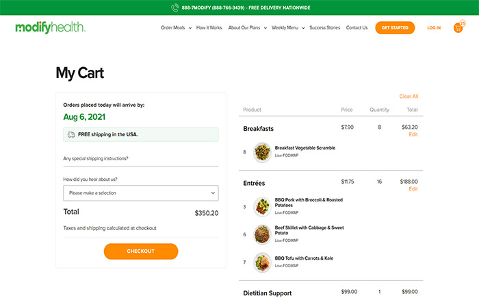This screenshot has height=298, width=479.
Task: Click the $188.00 Entrées total
Action: click(409, 182)
